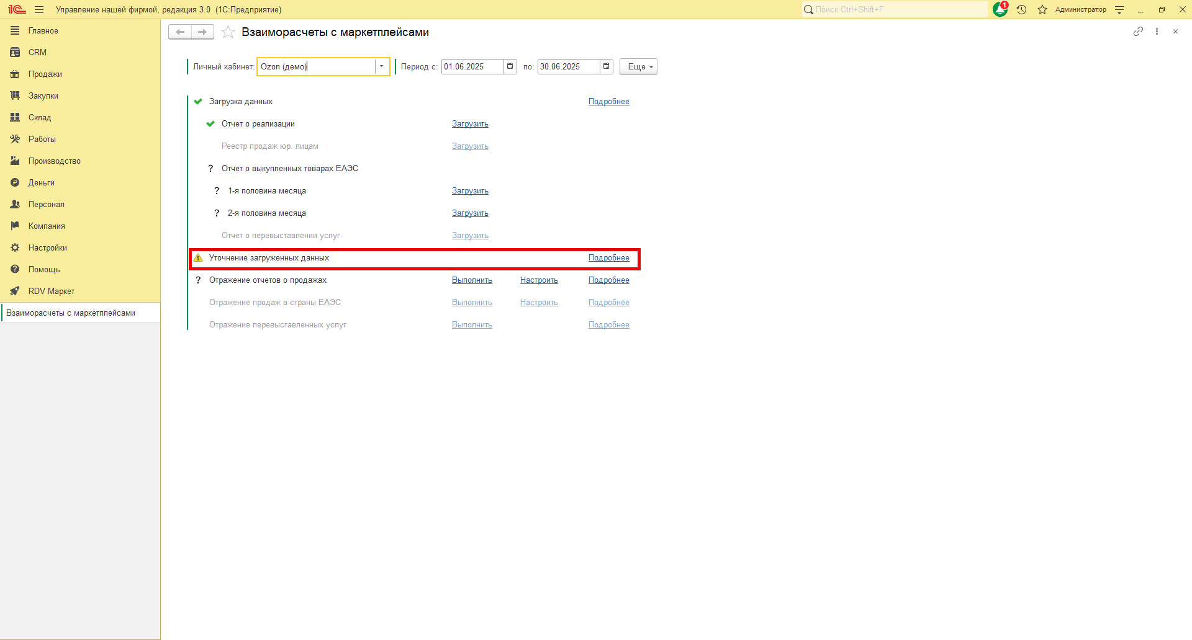Click the back navigation arrow
Image resolution: width=1192 pixels, height=640 pixels.
180,32
